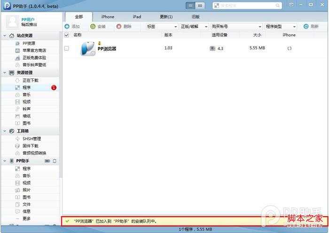Image resolution: width=329 pixels, height=233 pixels.
Task: Select 信息 under PP助手 device
Action: pyautogui.click(x=30, y=211)
